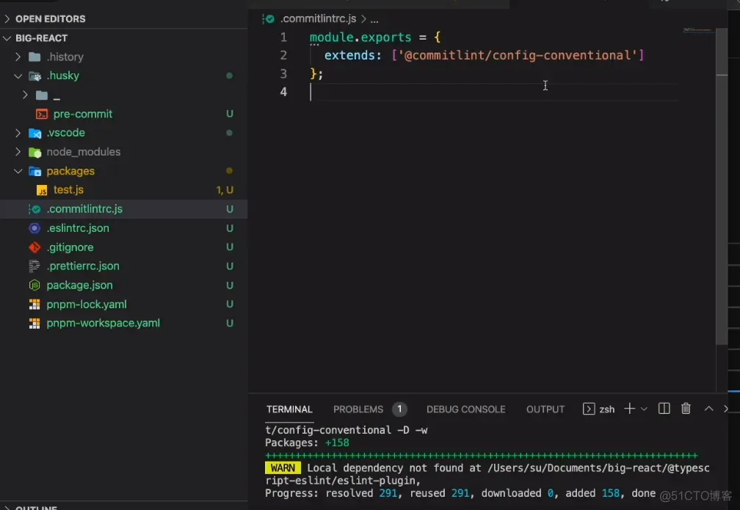Click the problems count badge 1
Image resolution: width=740 pixels, height=510 pixels.
[399, 409]
